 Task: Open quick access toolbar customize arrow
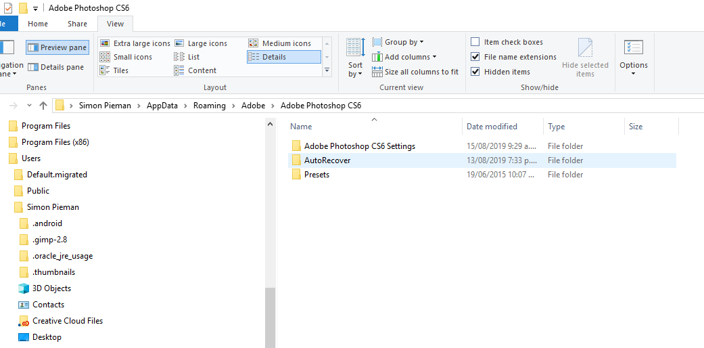35,8
